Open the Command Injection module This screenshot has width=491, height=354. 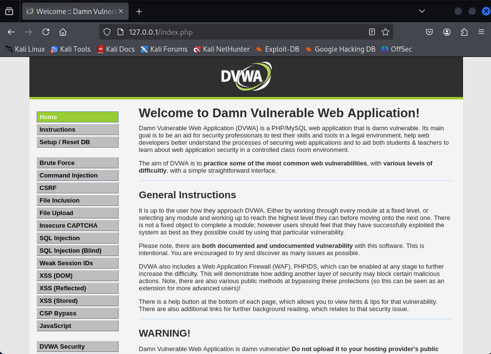click(x=78, y=175)
